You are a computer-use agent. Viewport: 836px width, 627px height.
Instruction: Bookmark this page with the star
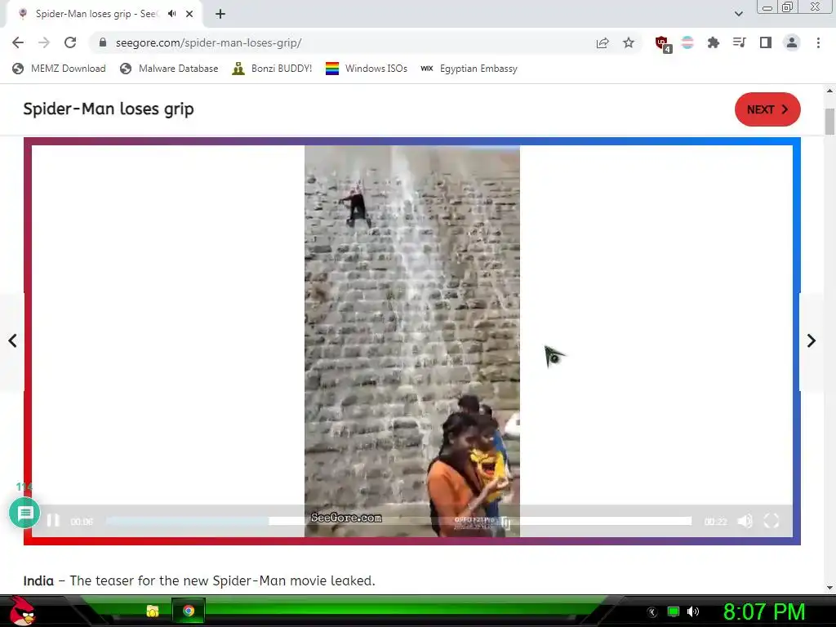click(x=629, y=42)
